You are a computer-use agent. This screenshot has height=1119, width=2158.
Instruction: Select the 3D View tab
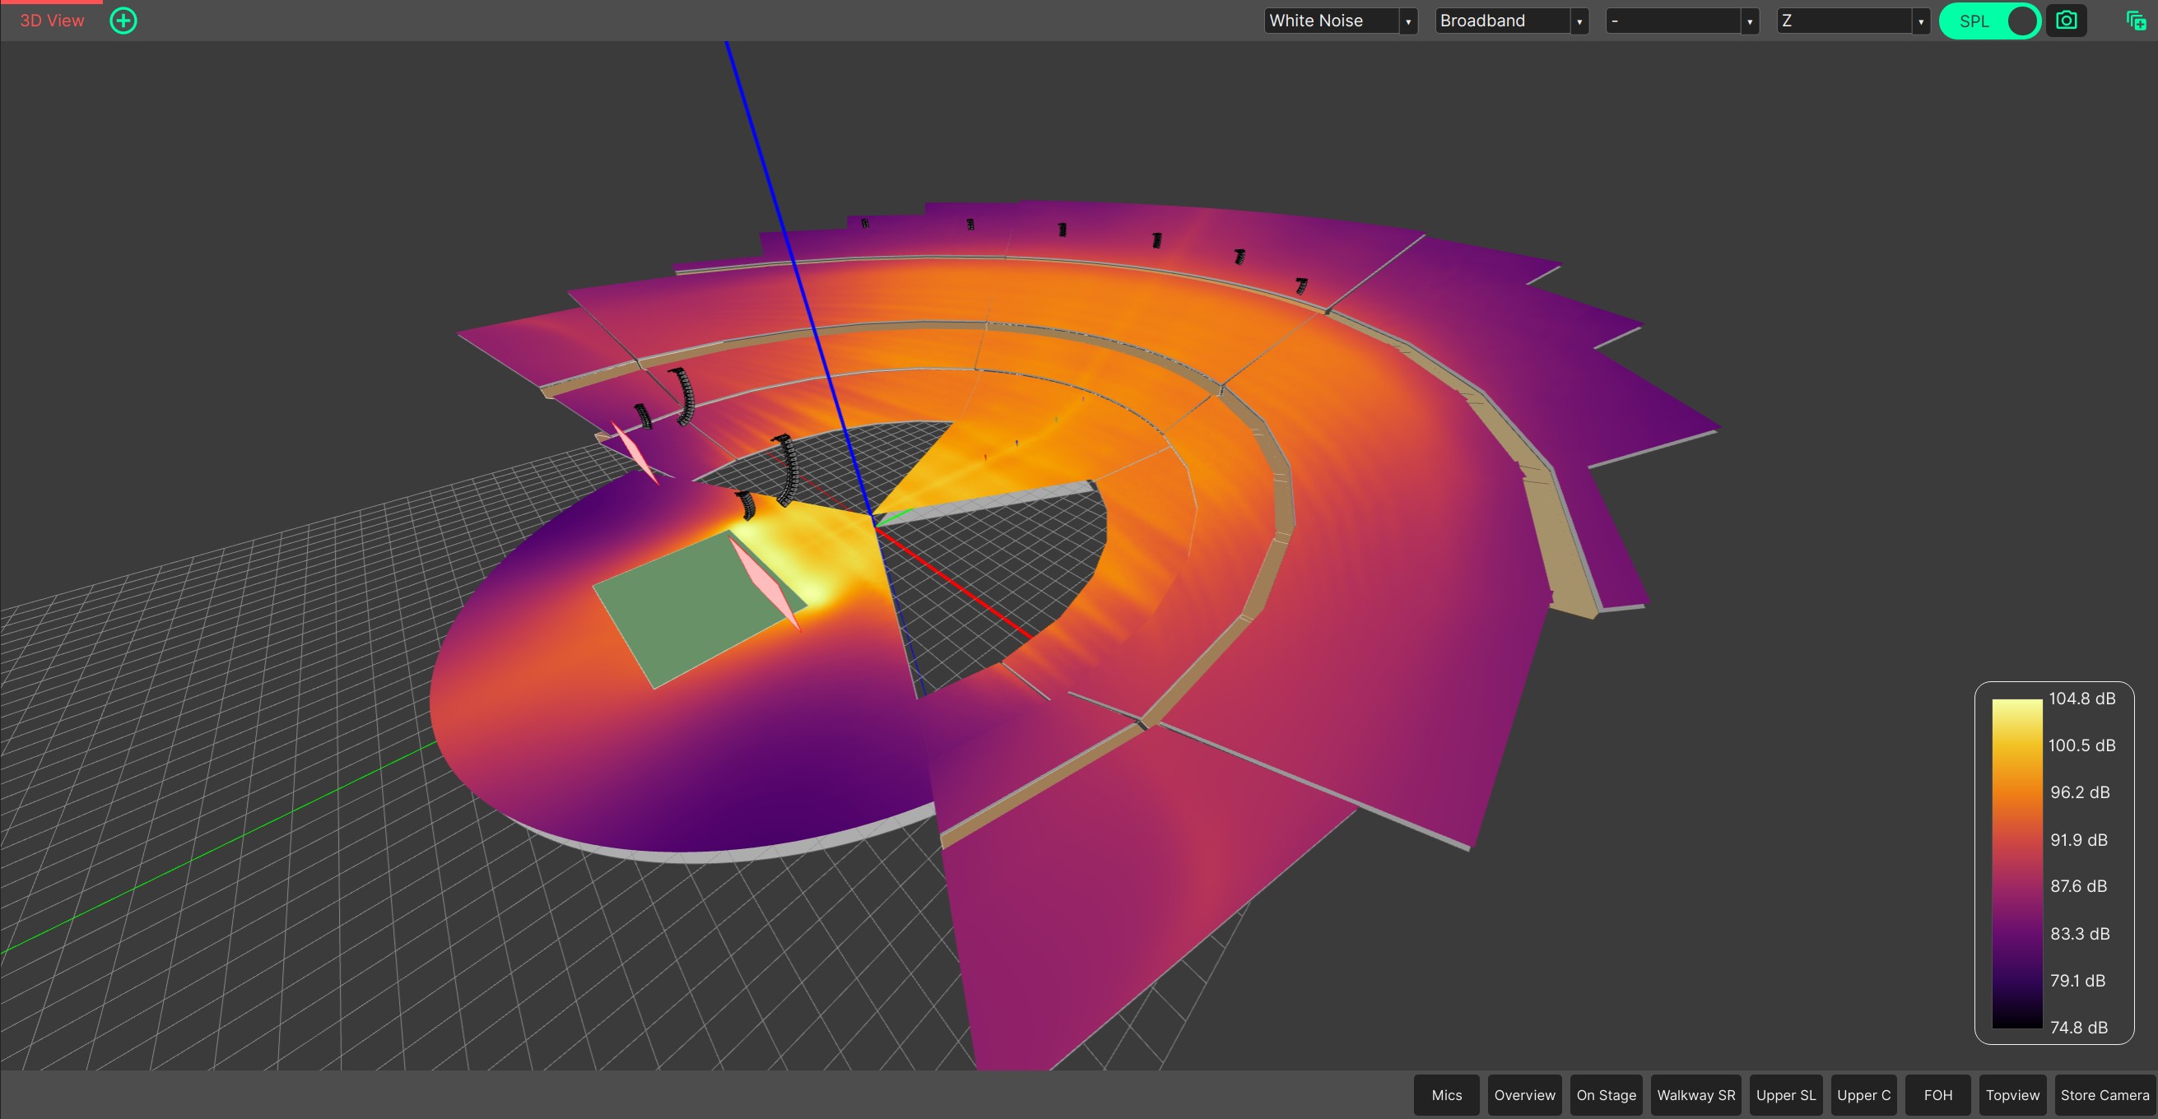coord(52,20)
